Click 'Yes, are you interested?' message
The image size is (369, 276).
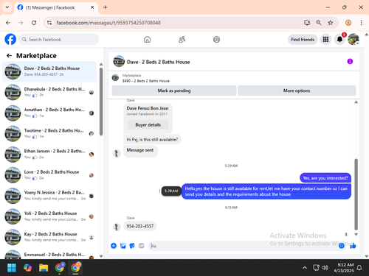(325, 178)
